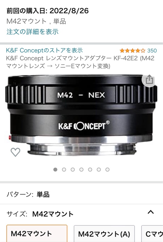Jump to the last product image dot

108,170
